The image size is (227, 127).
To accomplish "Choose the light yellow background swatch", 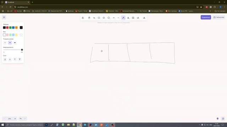I will (x=16, y=35).
